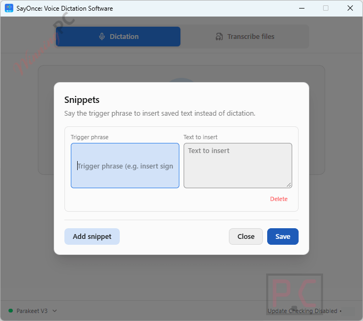Screen dimensions: 363x321
Task: Click the 'Text to insert' field label
Action: pos(201,137)
